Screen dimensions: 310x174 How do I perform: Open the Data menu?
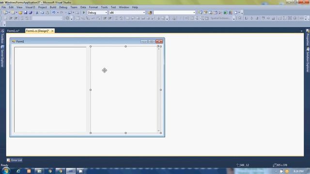point(83,7)
